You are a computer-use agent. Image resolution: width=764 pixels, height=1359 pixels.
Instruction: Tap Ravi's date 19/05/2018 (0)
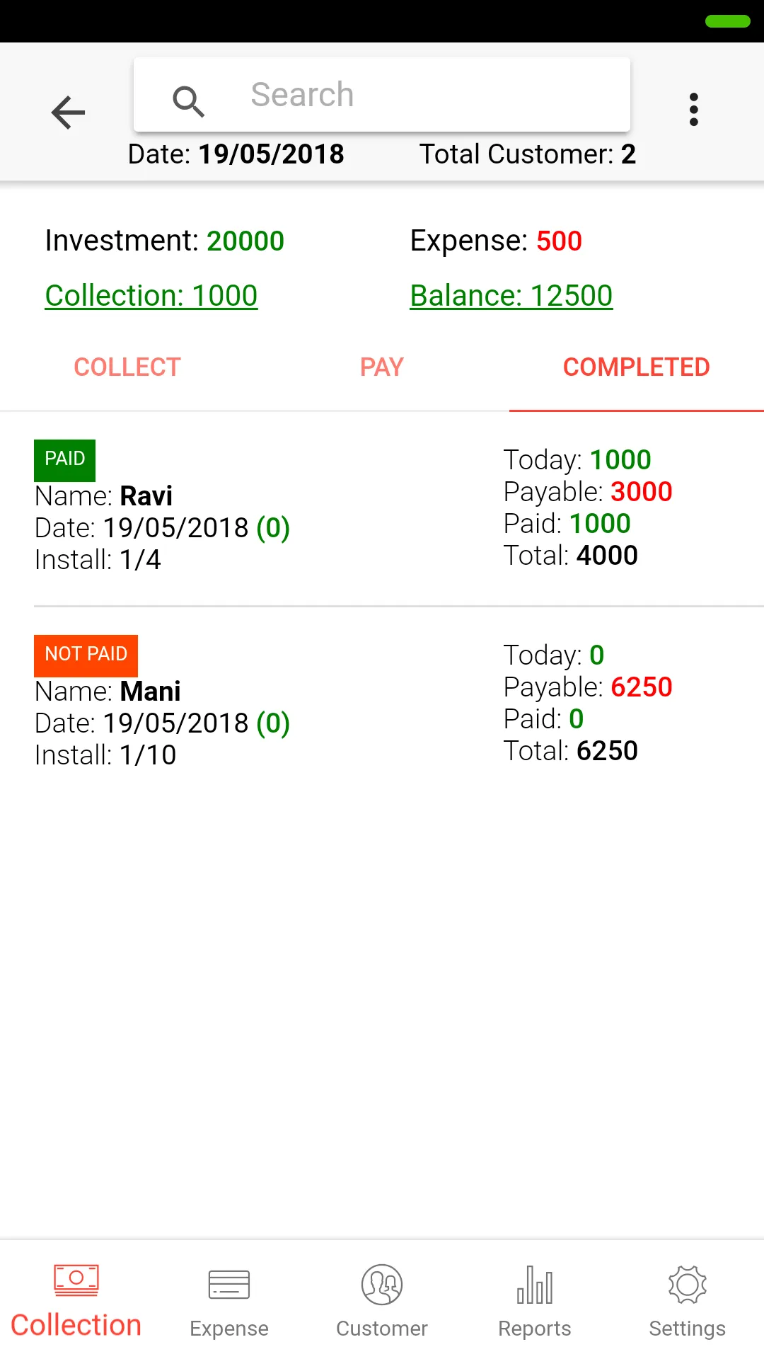(162, 528)
